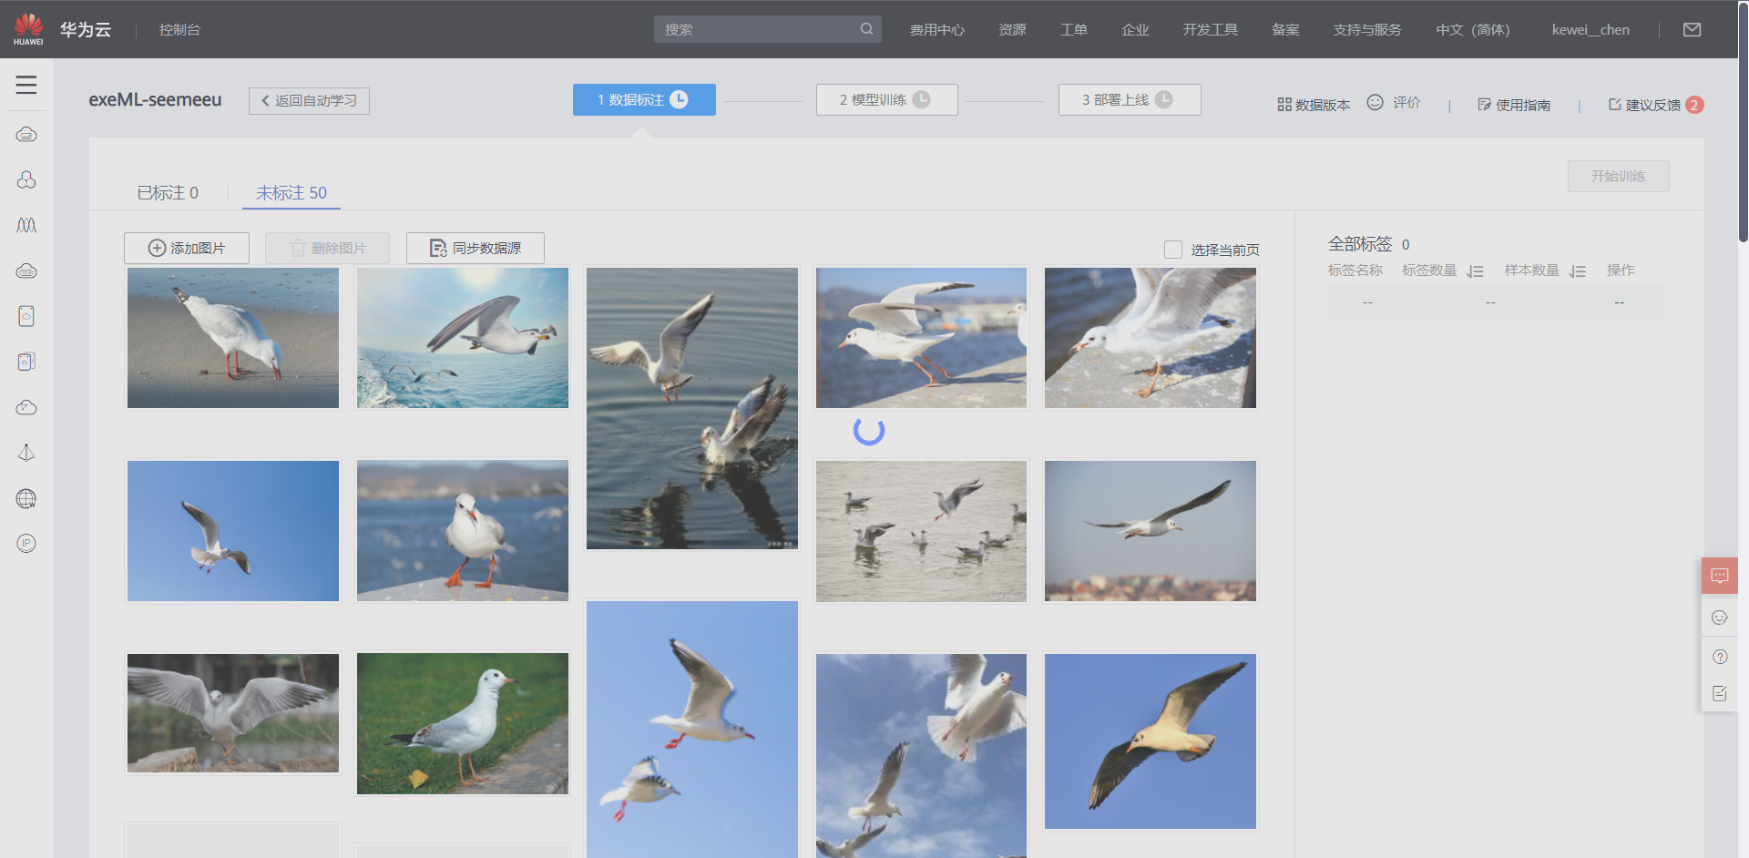The height and width of the screenshot is (858, 1749).
Task: Click the first cloud server sidebar icon
Action: coord(26,135)
